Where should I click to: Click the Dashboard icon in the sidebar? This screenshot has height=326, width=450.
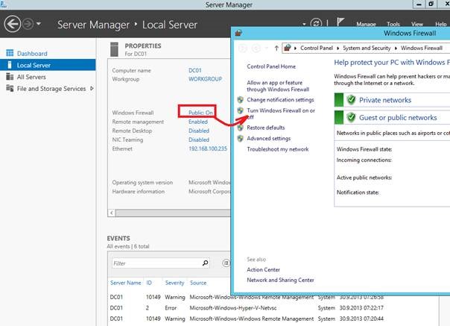10,53
